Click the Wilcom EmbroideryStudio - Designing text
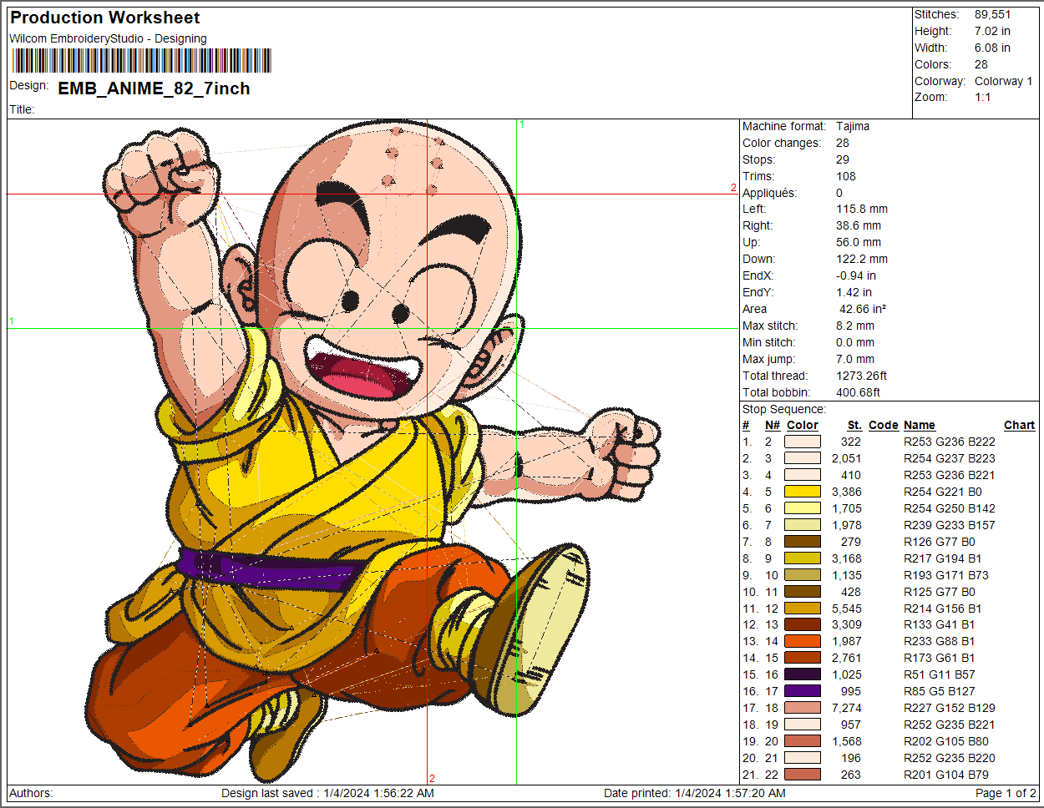1044x808 pixels. coord(108,38)
